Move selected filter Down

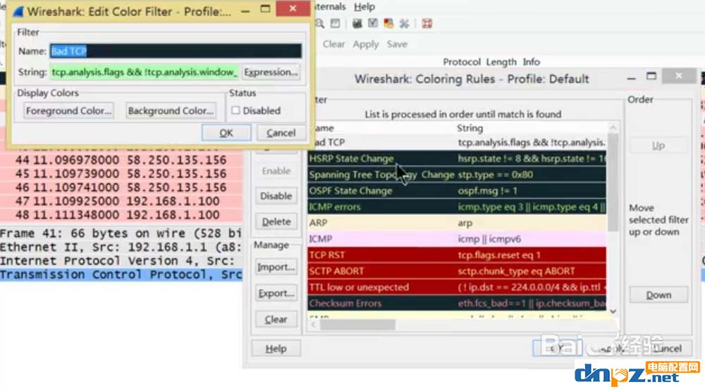click(658, 295)
